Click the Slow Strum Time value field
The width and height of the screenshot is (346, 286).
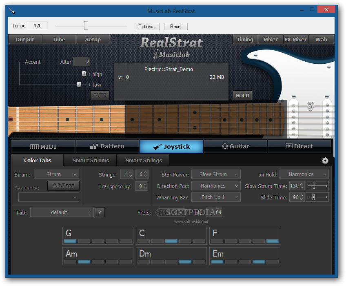point(297,186)
